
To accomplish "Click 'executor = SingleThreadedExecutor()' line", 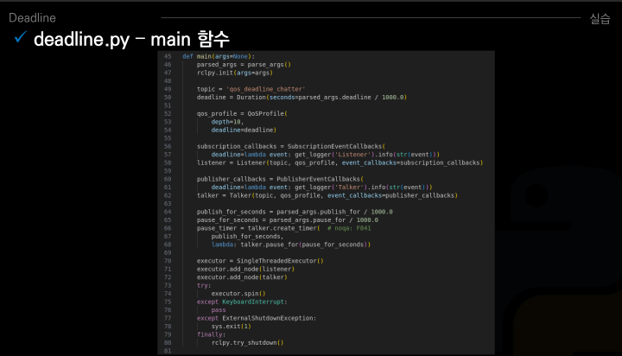I will (260, 261).
